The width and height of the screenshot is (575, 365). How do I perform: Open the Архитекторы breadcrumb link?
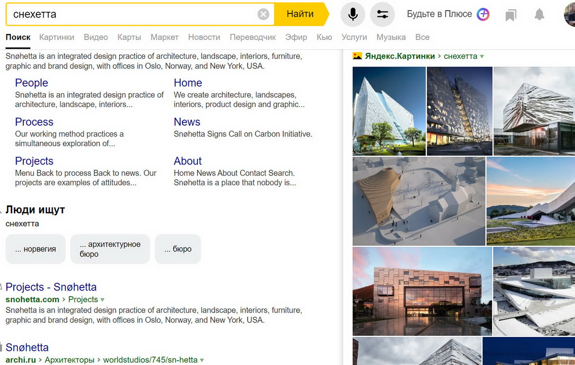tap(69, 360)
